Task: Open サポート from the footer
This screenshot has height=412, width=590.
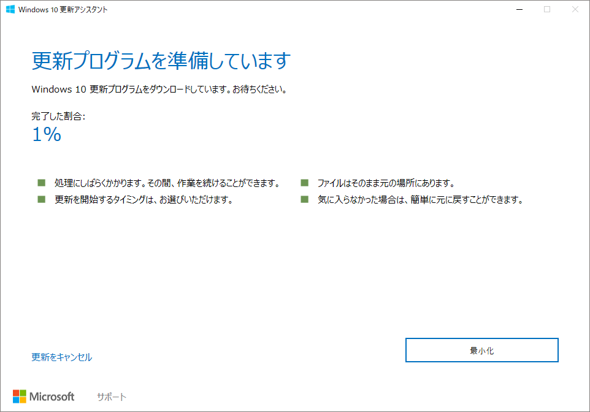Action: 110,396
